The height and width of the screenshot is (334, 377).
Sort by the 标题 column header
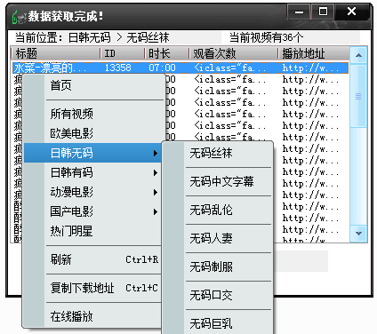[x=55, y=53]
